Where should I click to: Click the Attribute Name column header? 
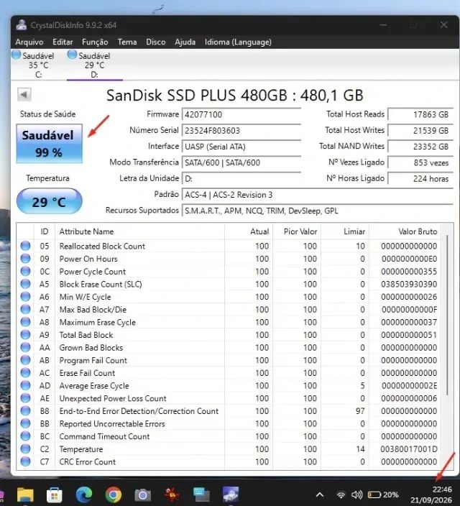pos(139,231)
